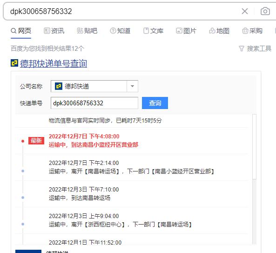This screenshot has width=276, height=253.
Task: Open image search via camera icon
Action: point(265,11)
